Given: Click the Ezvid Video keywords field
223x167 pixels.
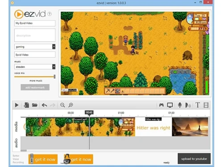Looking at the screenshot, I should [35, 55].
